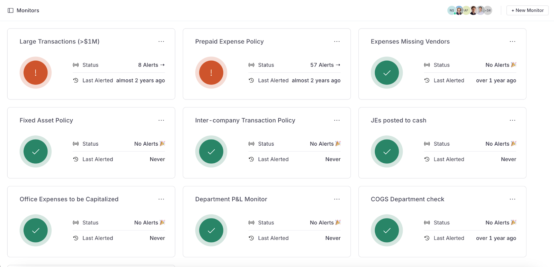The image size is (554, 267).
Task: Open the more options menu for Department P&L Monitor
Action: (337, 199)
